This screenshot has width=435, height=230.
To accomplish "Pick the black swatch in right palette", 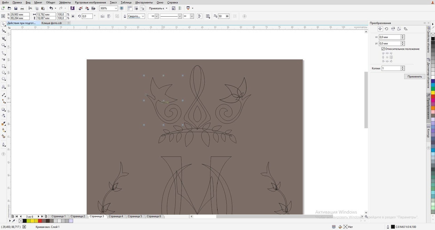I will (x=433, y=39).
